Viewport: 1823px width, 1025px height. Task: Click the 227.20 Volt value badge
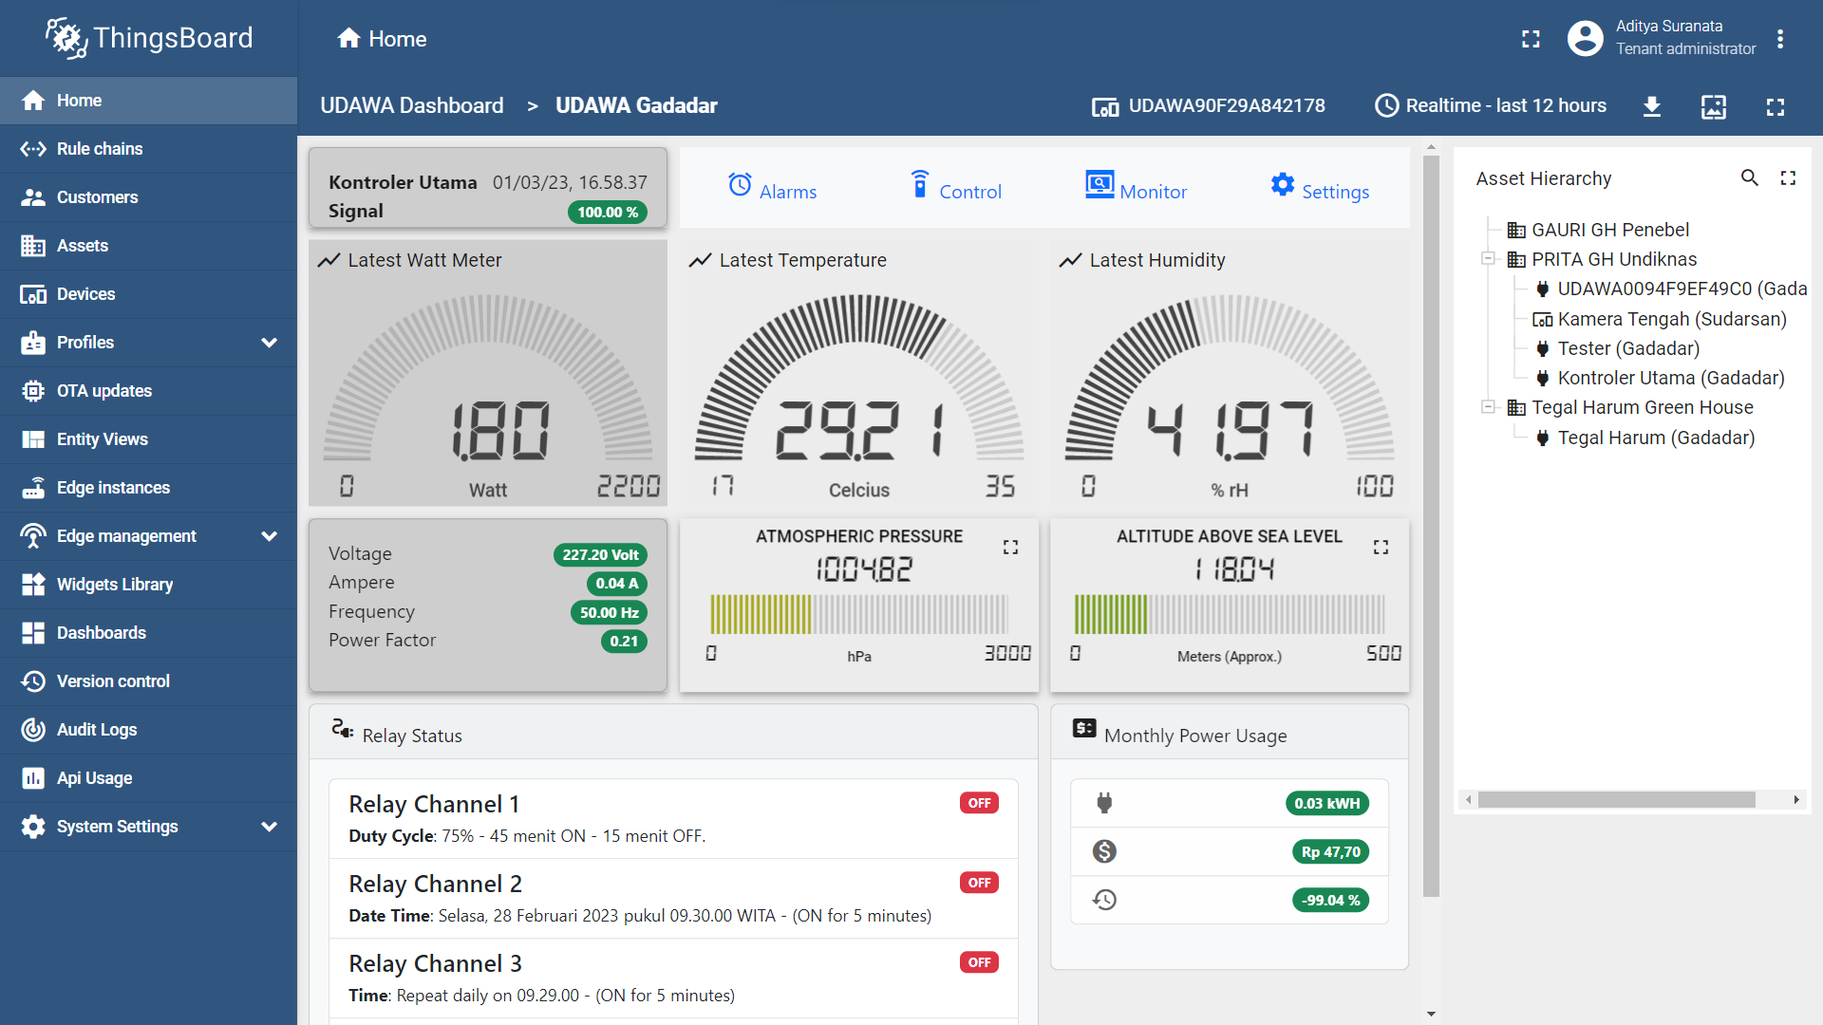(x=600, y=555)
